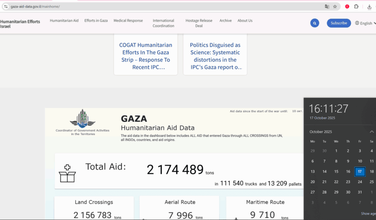Click the October 2025 calendar header
The image size is (376, 220).
321,132
